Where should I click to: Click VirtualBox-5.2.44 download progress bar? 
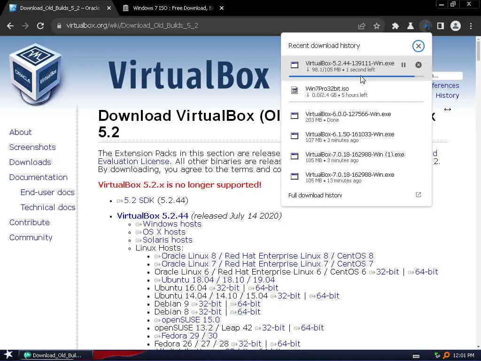pos(356,77)
